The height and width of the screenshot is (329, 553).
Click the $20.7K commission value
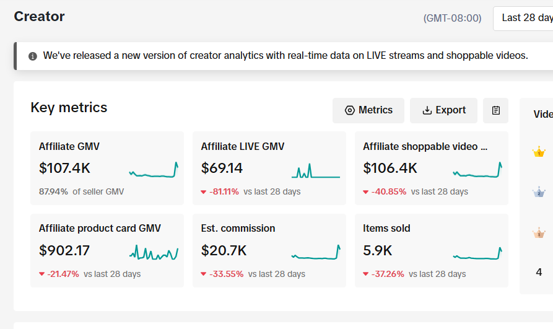click(x=224, y=250)
